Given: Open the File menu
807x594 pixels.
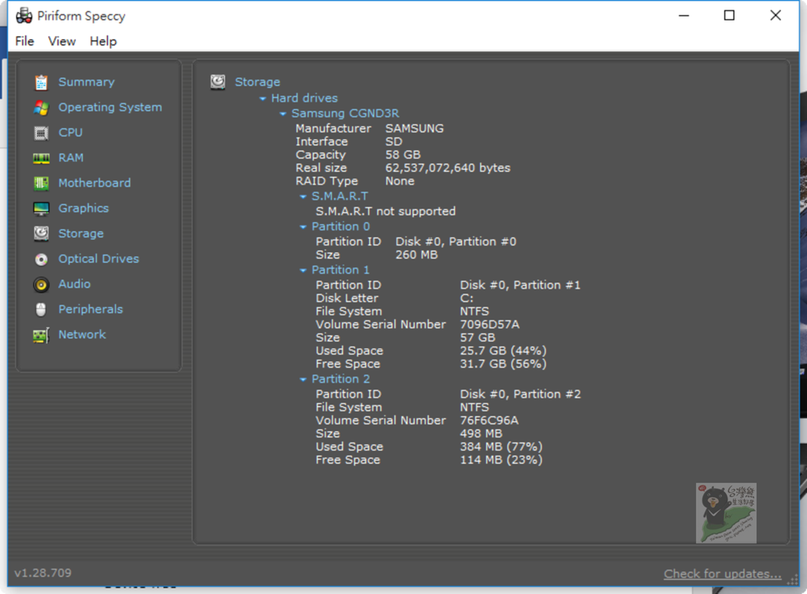Looking at the screenshot, I should [24, 41].
